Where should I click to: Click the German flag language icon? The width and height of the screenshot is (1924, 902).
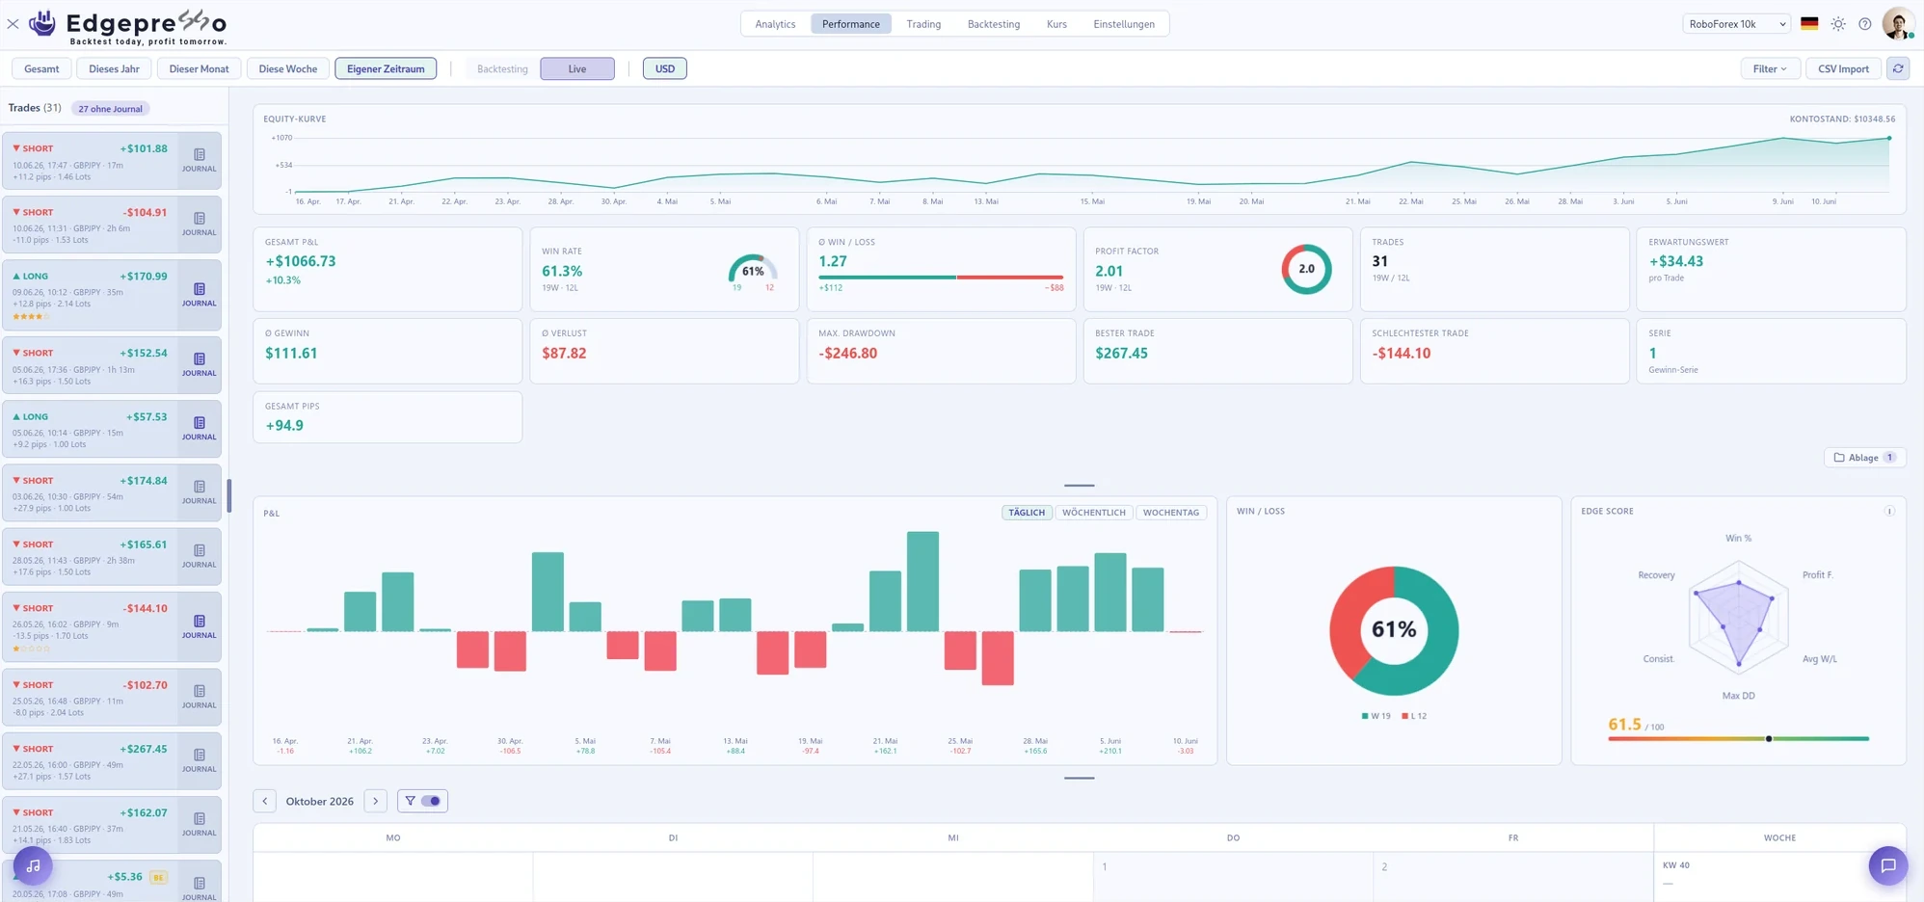[x=1809, y=24]
